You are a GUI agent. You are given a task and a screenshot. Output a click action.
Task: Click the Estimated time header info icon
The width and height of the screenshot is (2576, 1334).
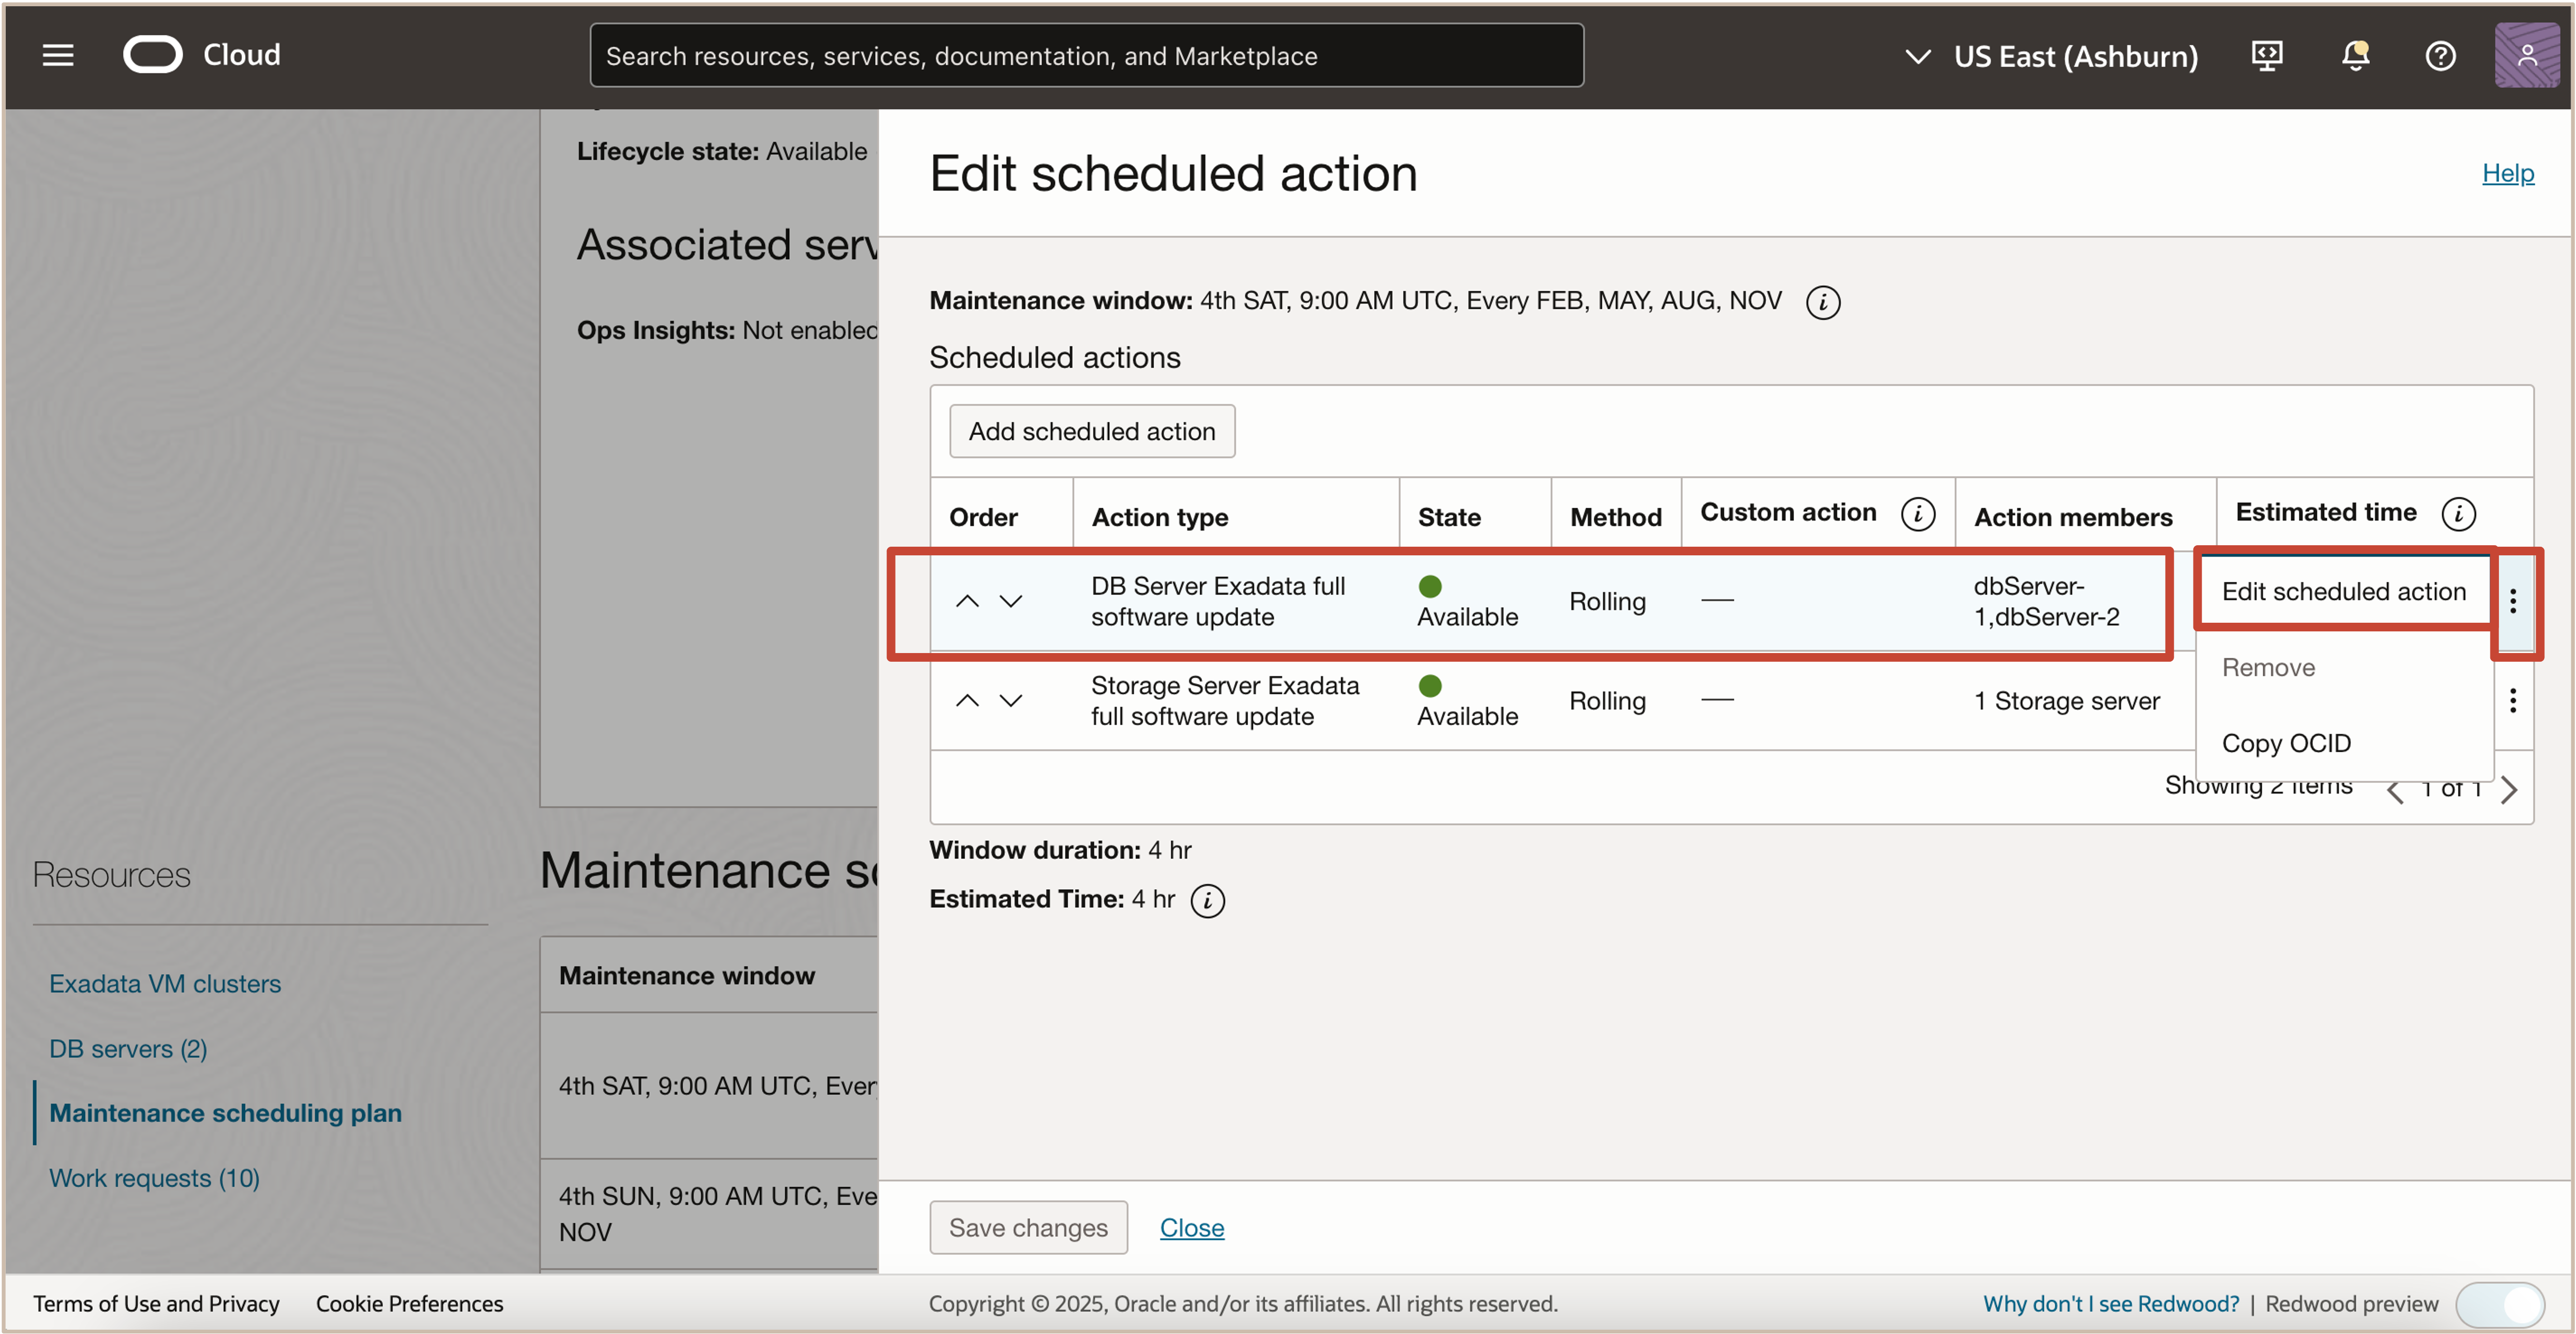click(x=2460, y=513)
